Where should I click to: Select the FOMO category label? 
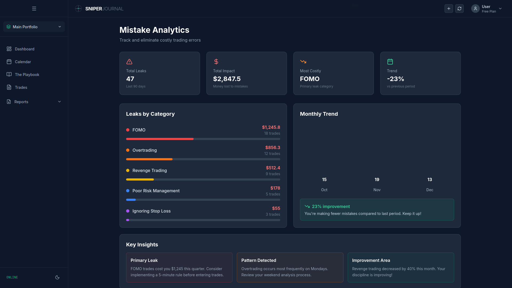(x=139, y=130)
